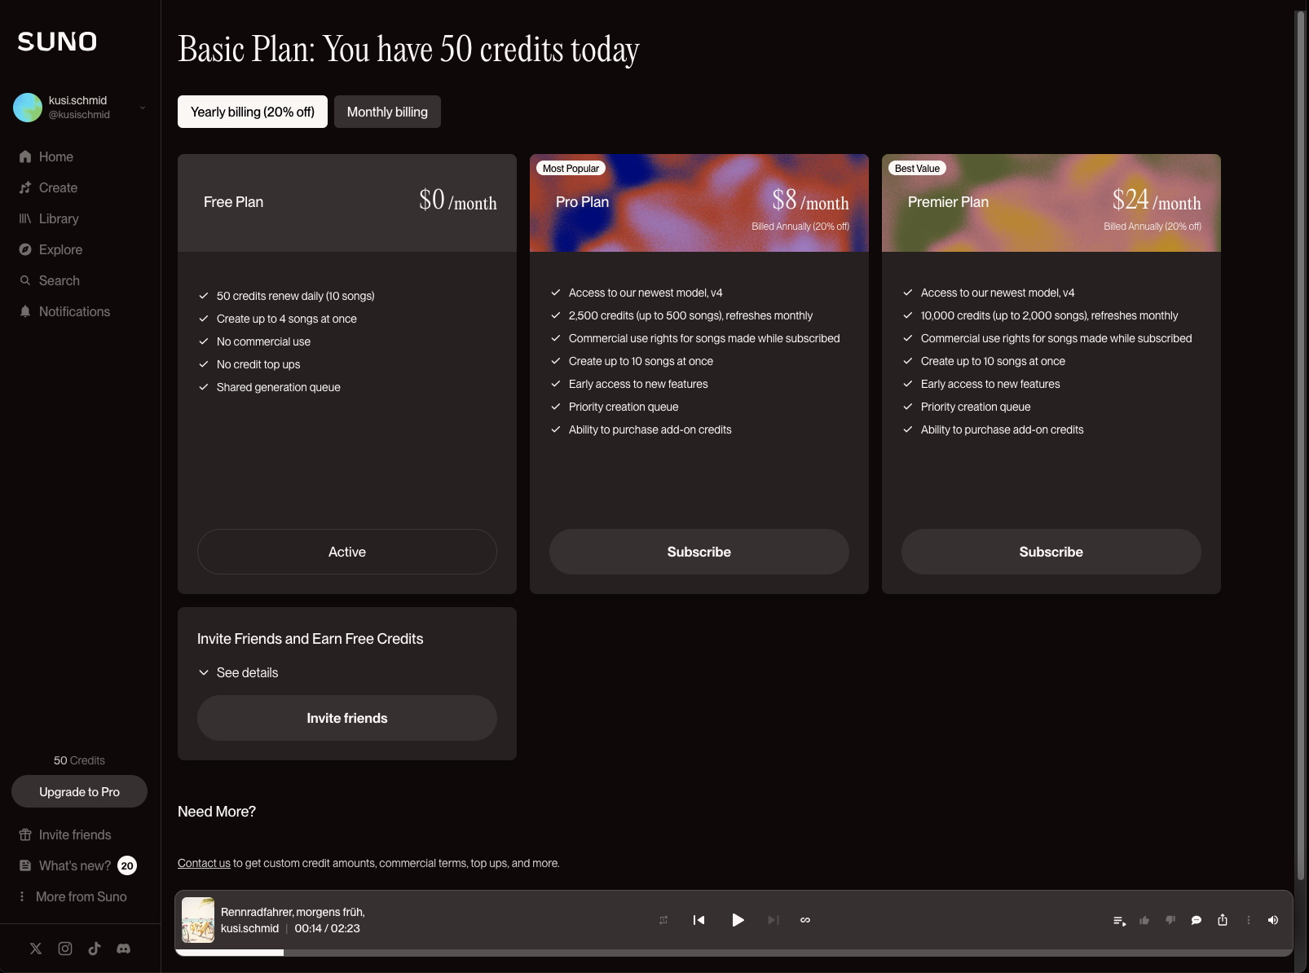Open Invite friends in the sidebar

(65, 834)
